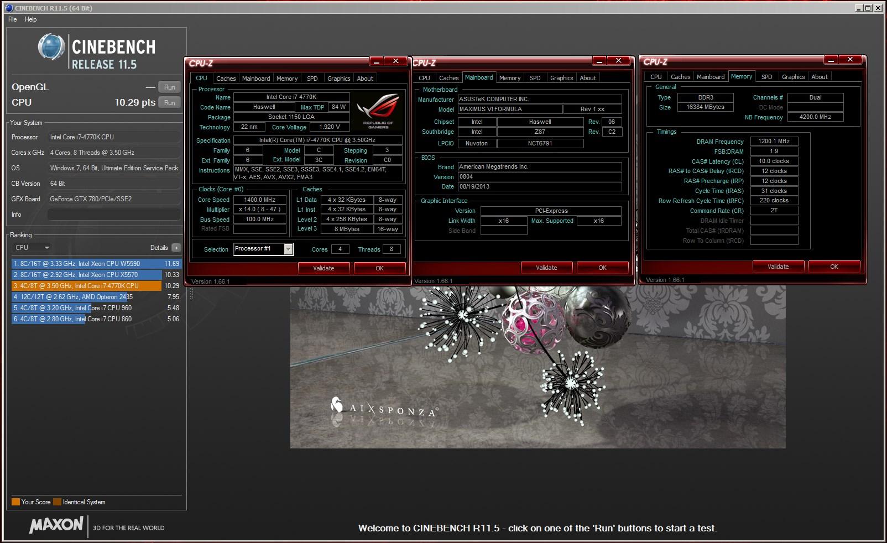887x543 pixels.
Task: Click the AIXSPONZA logo in render
Action: coord(384,408)
